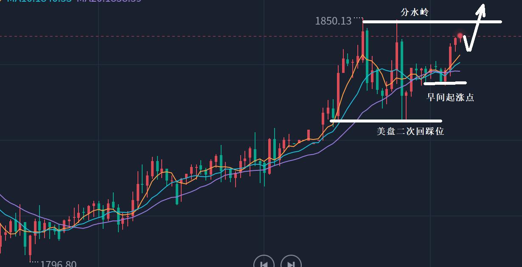Screen dimensions: 522x267
Task: Select white line under 美盘二次回踩位 level
Action: [386, 121]
